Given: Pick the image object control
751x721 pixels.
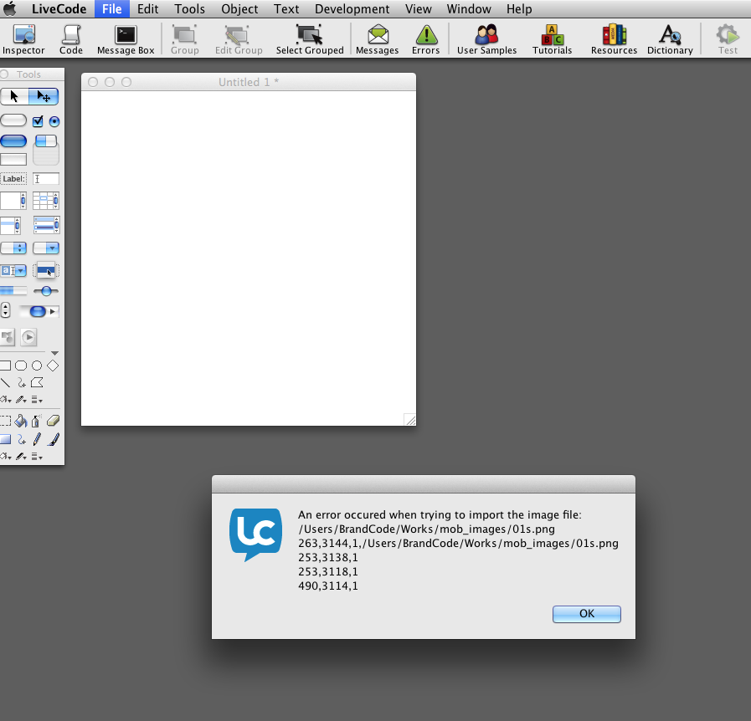Looking at the screenshot, I should pos(8,337).
